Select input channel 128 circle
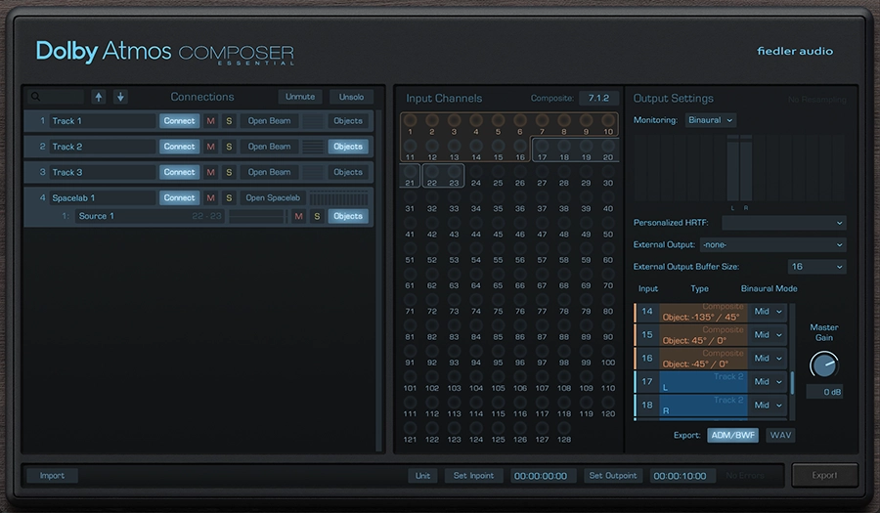880x513 pixels. tap(564, 428)
